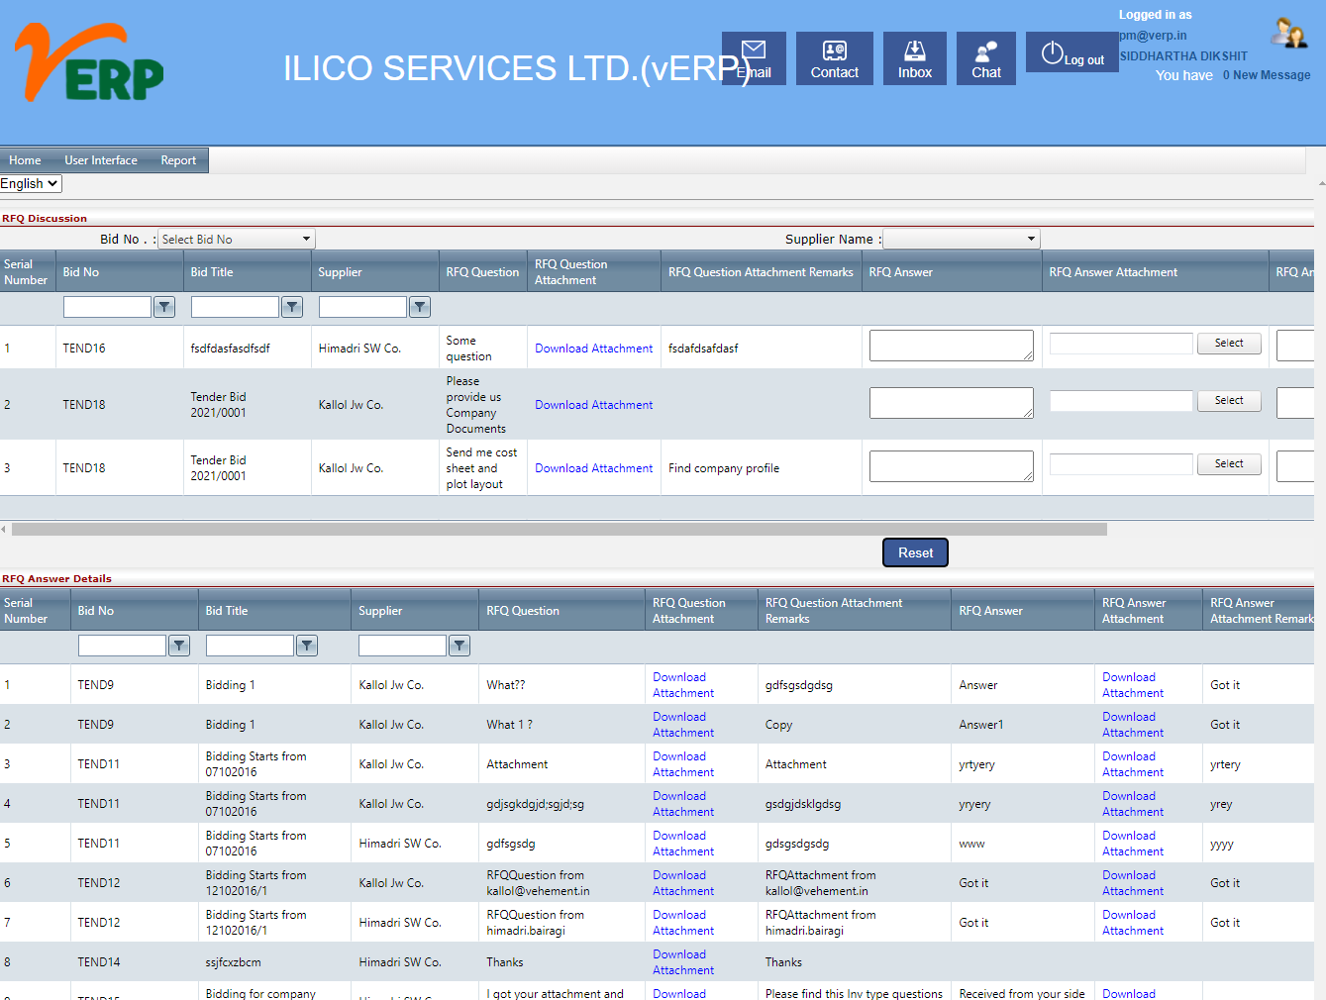Click the SIDDHARTHA DIKSHIT username
This screenshot has width=1326, height=1000.
(1183, 56)
